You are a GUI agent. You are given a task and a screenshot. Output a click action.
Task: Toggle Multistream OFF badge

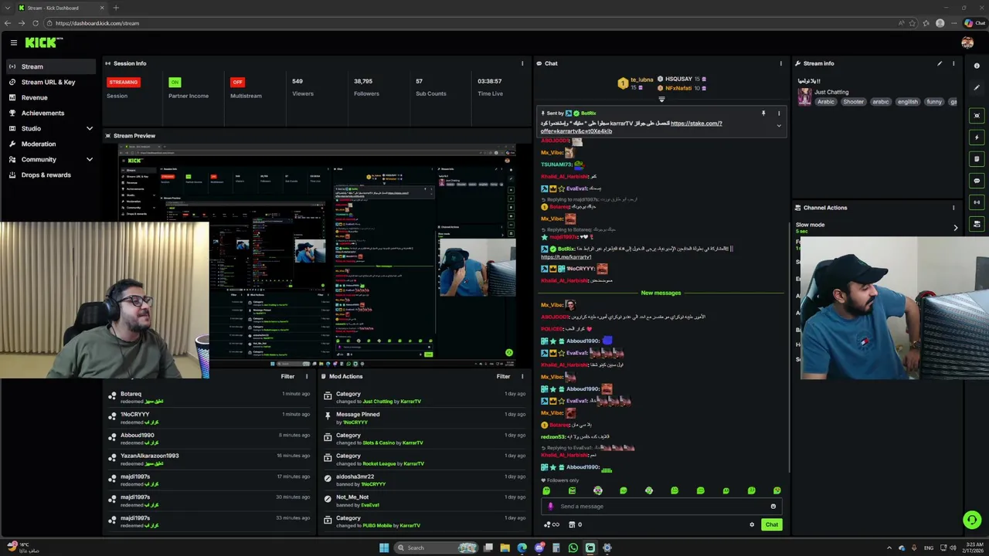pos(237,82)
